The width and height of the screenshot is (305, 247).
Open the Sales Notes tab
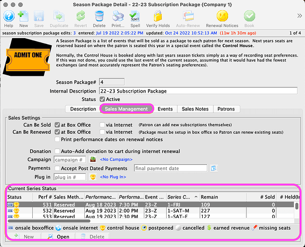pyautogui.click(x=195, y=109)
